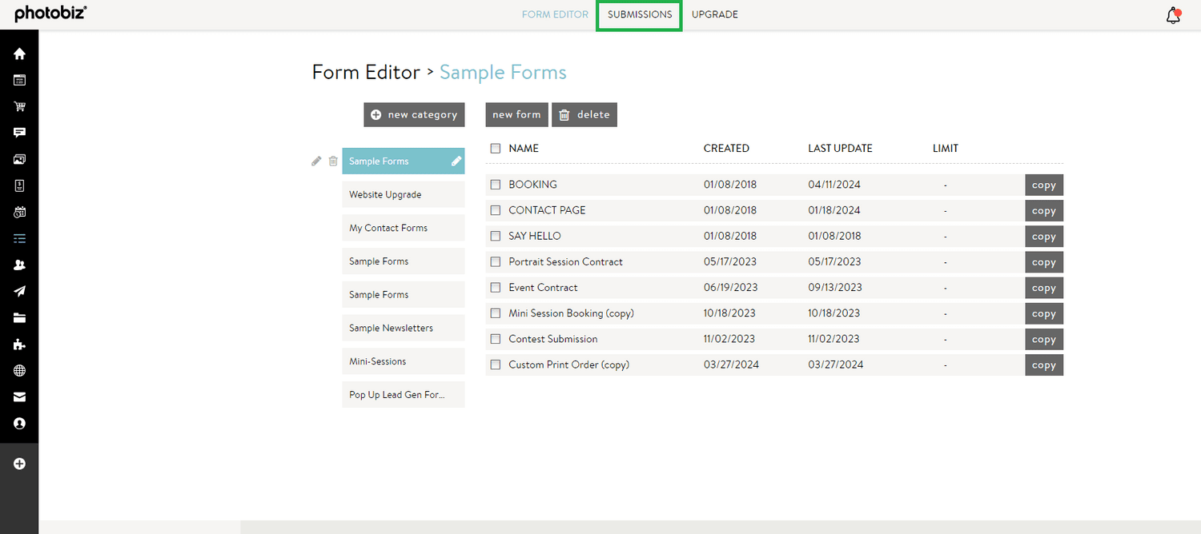Click the envelope mail icon in the sidebar
1201x534 pixels.
pos(18,397)
